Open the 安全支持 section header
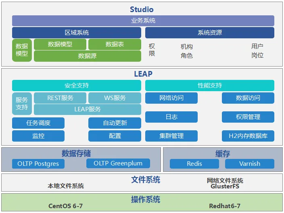Viewport: 284px width, 213px height. (77, 86)
